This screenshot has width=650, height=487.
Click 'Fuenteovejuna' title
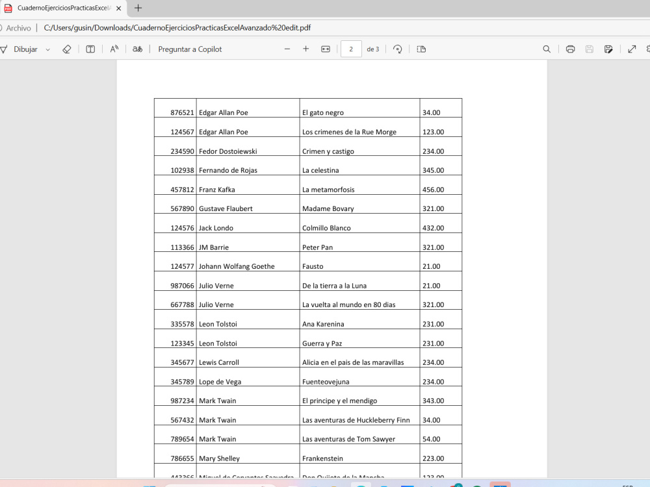click(326, 382)
